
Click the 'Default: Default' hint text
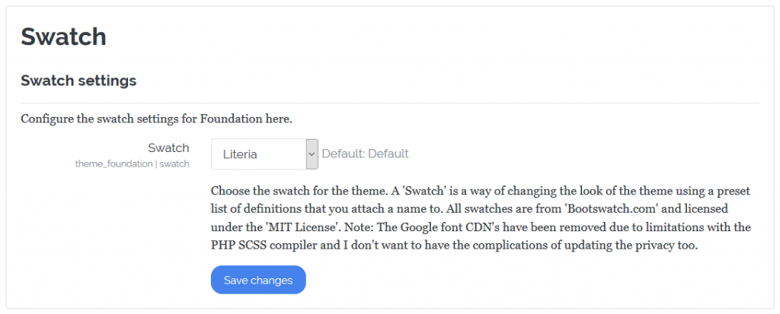[x=365, y=154]
